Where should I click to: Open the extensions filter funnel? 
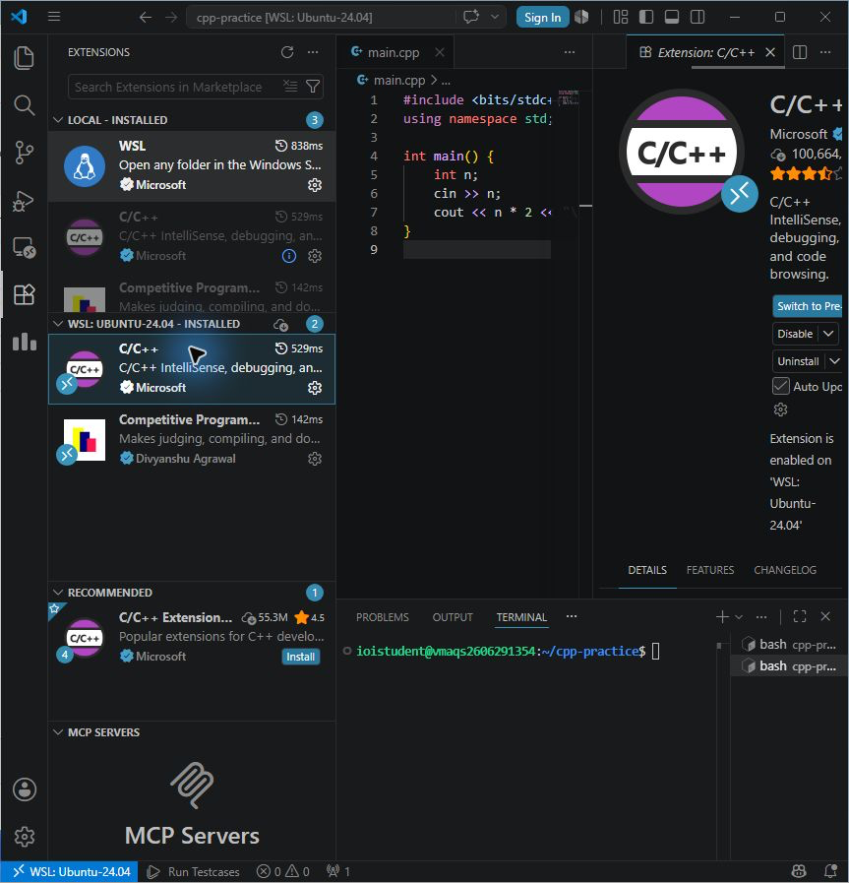pyautogui.click(x=313, y=87)
